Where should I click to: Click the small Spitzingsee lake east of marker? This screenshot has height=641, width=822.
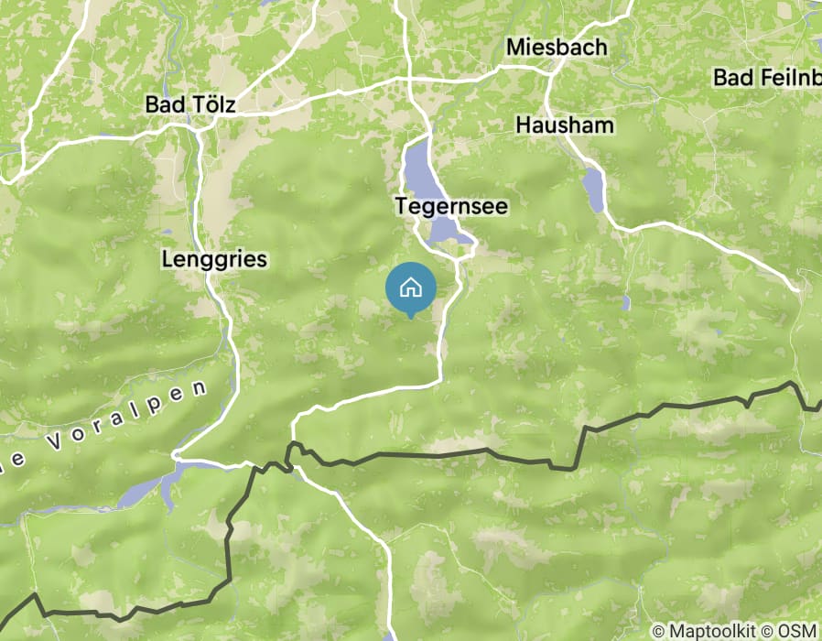(625, 303)
